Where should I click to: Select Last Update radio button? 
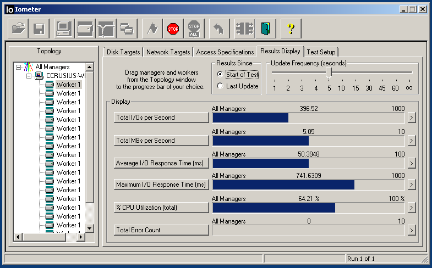(220, 86)
